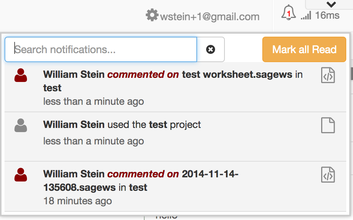The image size is (353, 220).
Task: Open 2014-11-14-135608.sagews comment notification
Action: coord(141,180)
